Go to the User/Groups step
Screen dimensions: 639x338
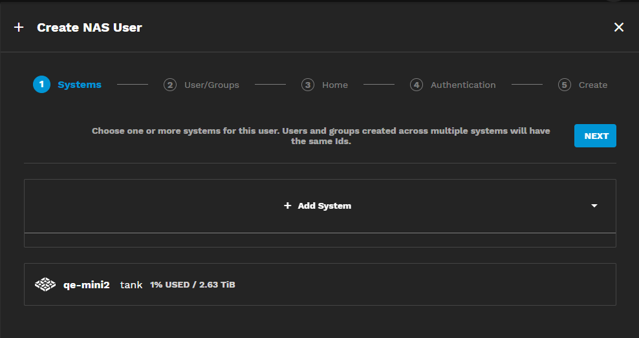(211, 85)
